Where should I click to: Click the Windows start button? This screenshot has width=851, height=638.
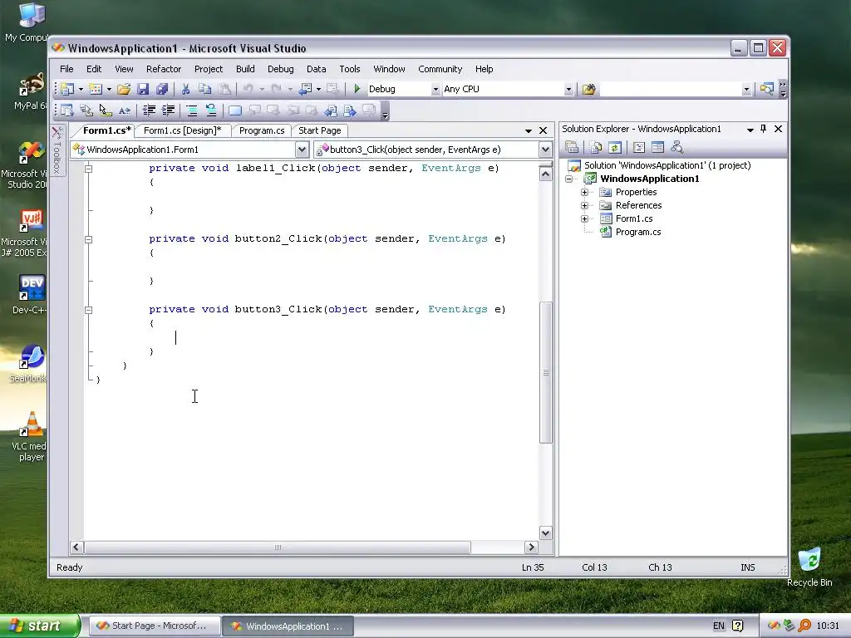click(x=39, y=626)
